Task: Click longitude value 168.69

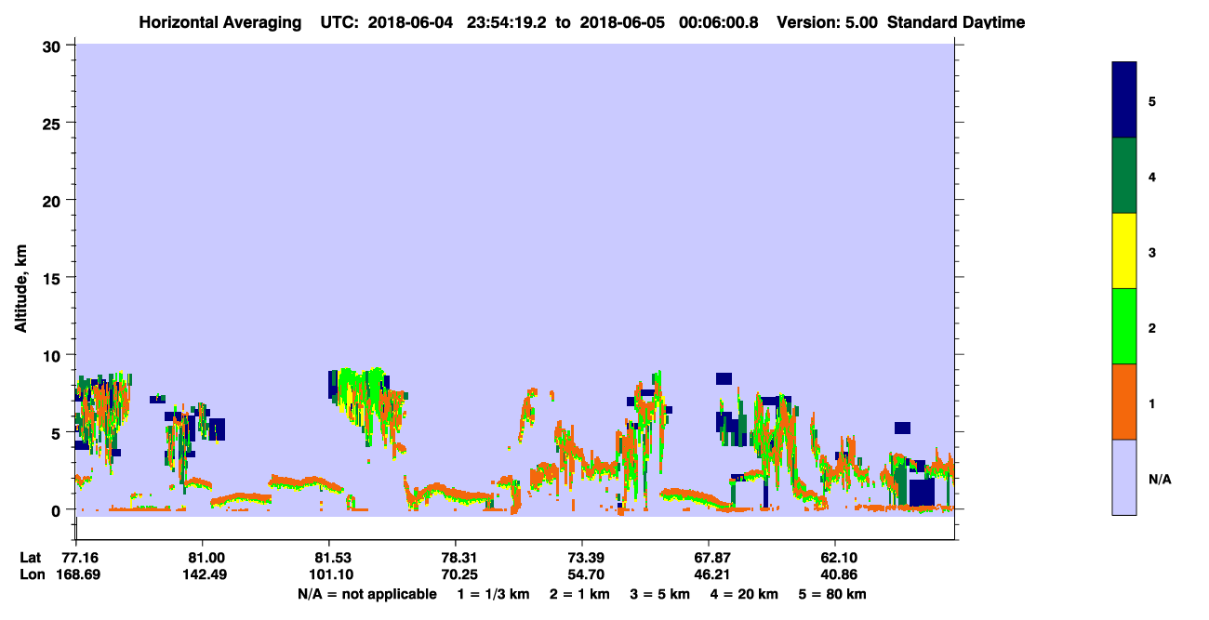Action: (80, 574)
